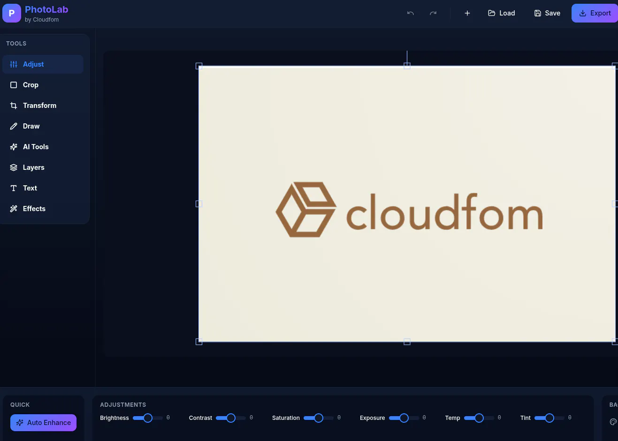Image resolution: width=618 pixels, height=441 pixels.
Task: Click the 'PhotoLab' title text
Action: [x=46, y=9]
